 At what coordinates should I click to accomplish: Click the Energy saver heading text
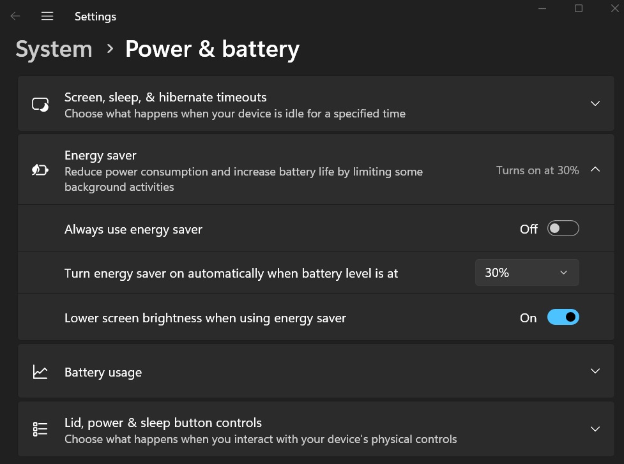(100, 156)
